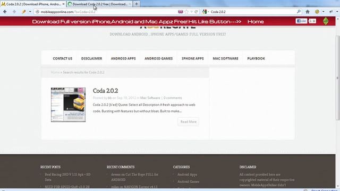340x191 pixels.
Task: Click the site identity globe icon
Action: pyautogui.click(x=38, y=12)
